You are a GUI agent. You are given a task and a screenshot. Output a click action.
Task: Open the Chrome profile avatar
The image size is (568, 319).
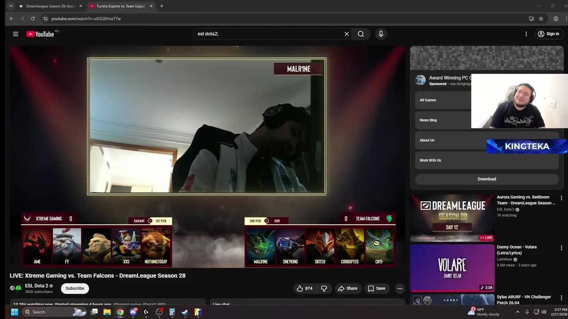[x=556, y=19]
